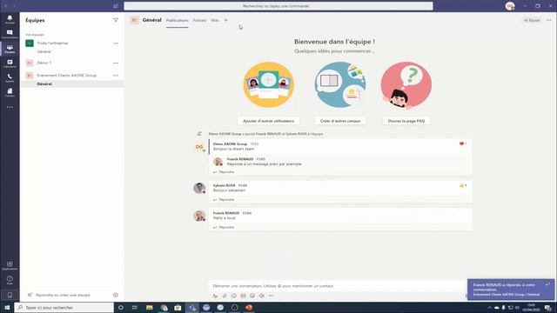557x313 pixels.
Task: Click the Démarrer une conversation compose field
Action: click(338, 286)
